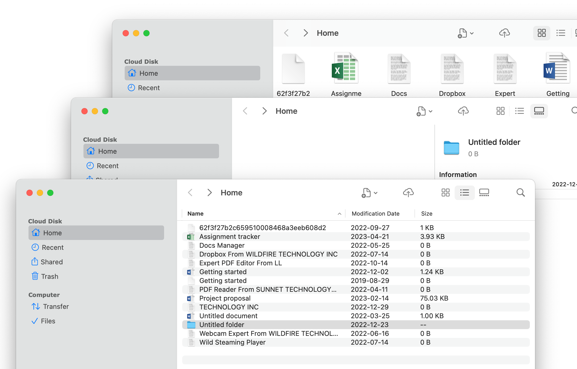Select Dropbox From WILDFIRE TECHNOLOGY INC row
This screenshot has height=369, width=577.
point(356,254)
